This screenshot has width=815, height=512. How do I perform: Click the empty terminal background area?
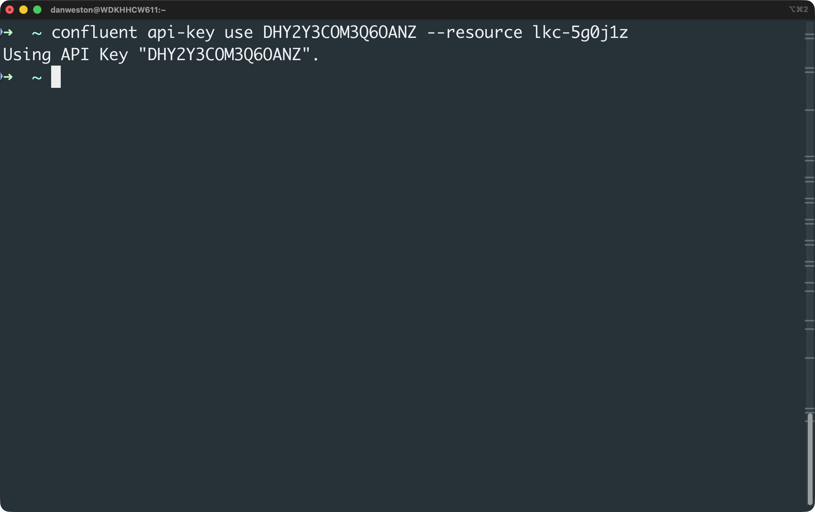coord(372,271)
